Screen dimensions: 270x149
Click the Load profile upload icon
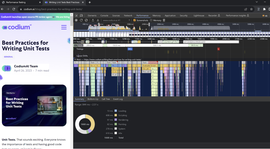(93, 20)
